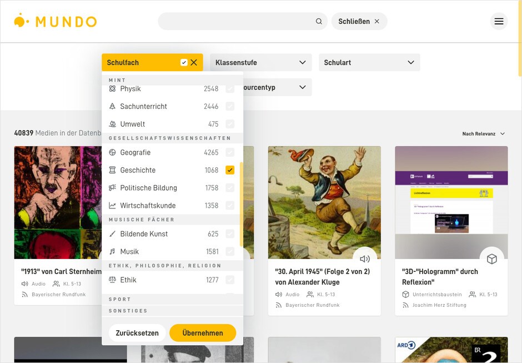522x363 pixels.
Task: Open "30. April 1945" von Alexander Kluge title
Action: point(322,277)
